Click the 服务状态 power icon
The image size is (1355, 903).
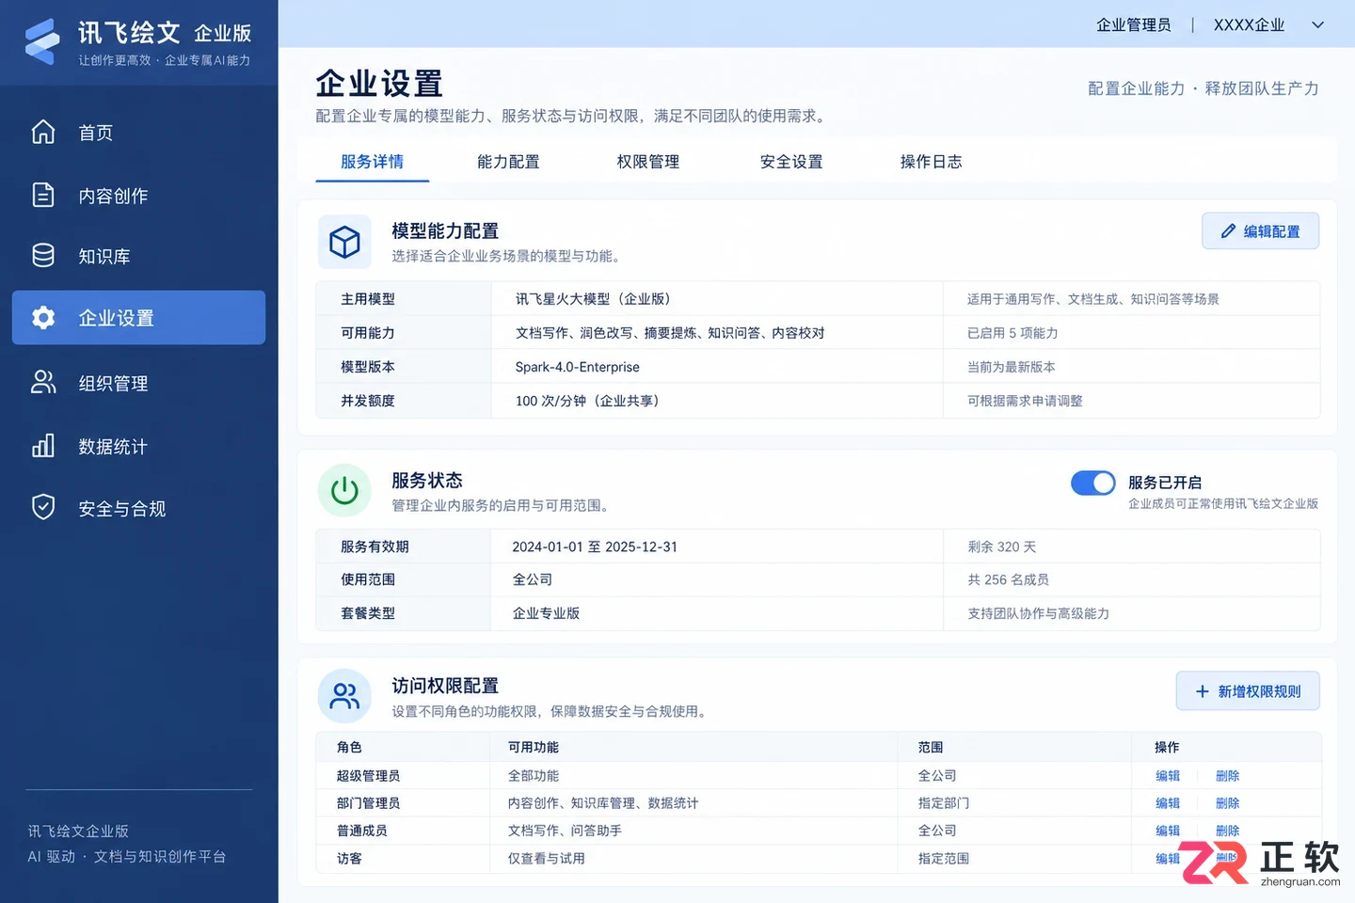(x=344, y=490)
